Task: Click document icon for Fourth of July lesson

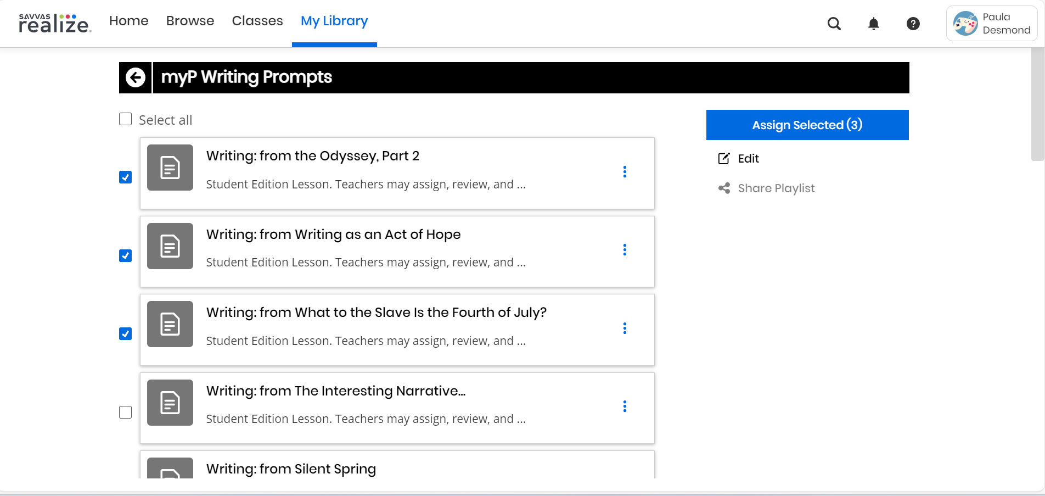Action: click(x=170, y=324)
